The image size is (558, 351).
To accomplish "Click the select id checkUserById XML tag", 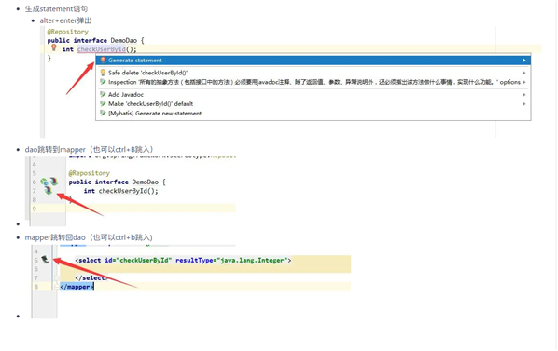I will click(183, 260).
